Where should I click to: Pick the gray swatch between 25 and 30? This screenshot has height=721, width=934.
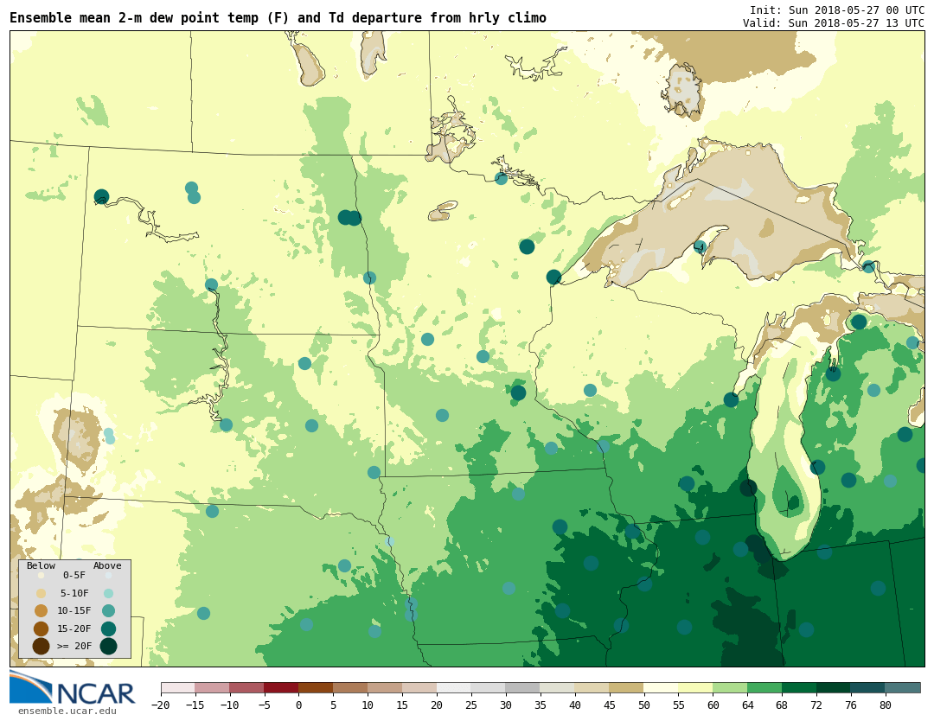[x=489, y=688]
